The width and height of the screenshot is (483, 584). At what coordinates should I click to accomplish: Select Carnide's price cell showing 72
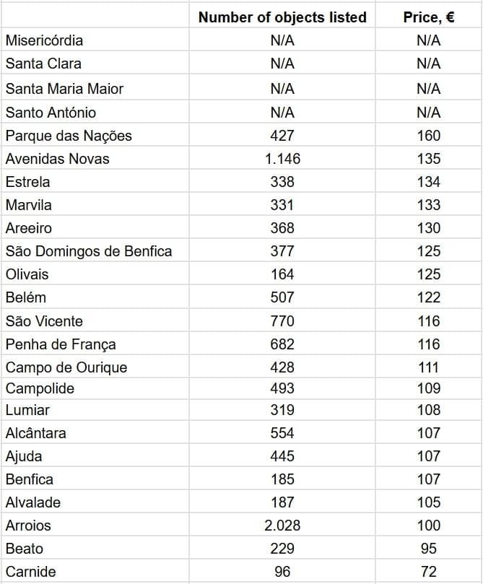tap(428, 572)
